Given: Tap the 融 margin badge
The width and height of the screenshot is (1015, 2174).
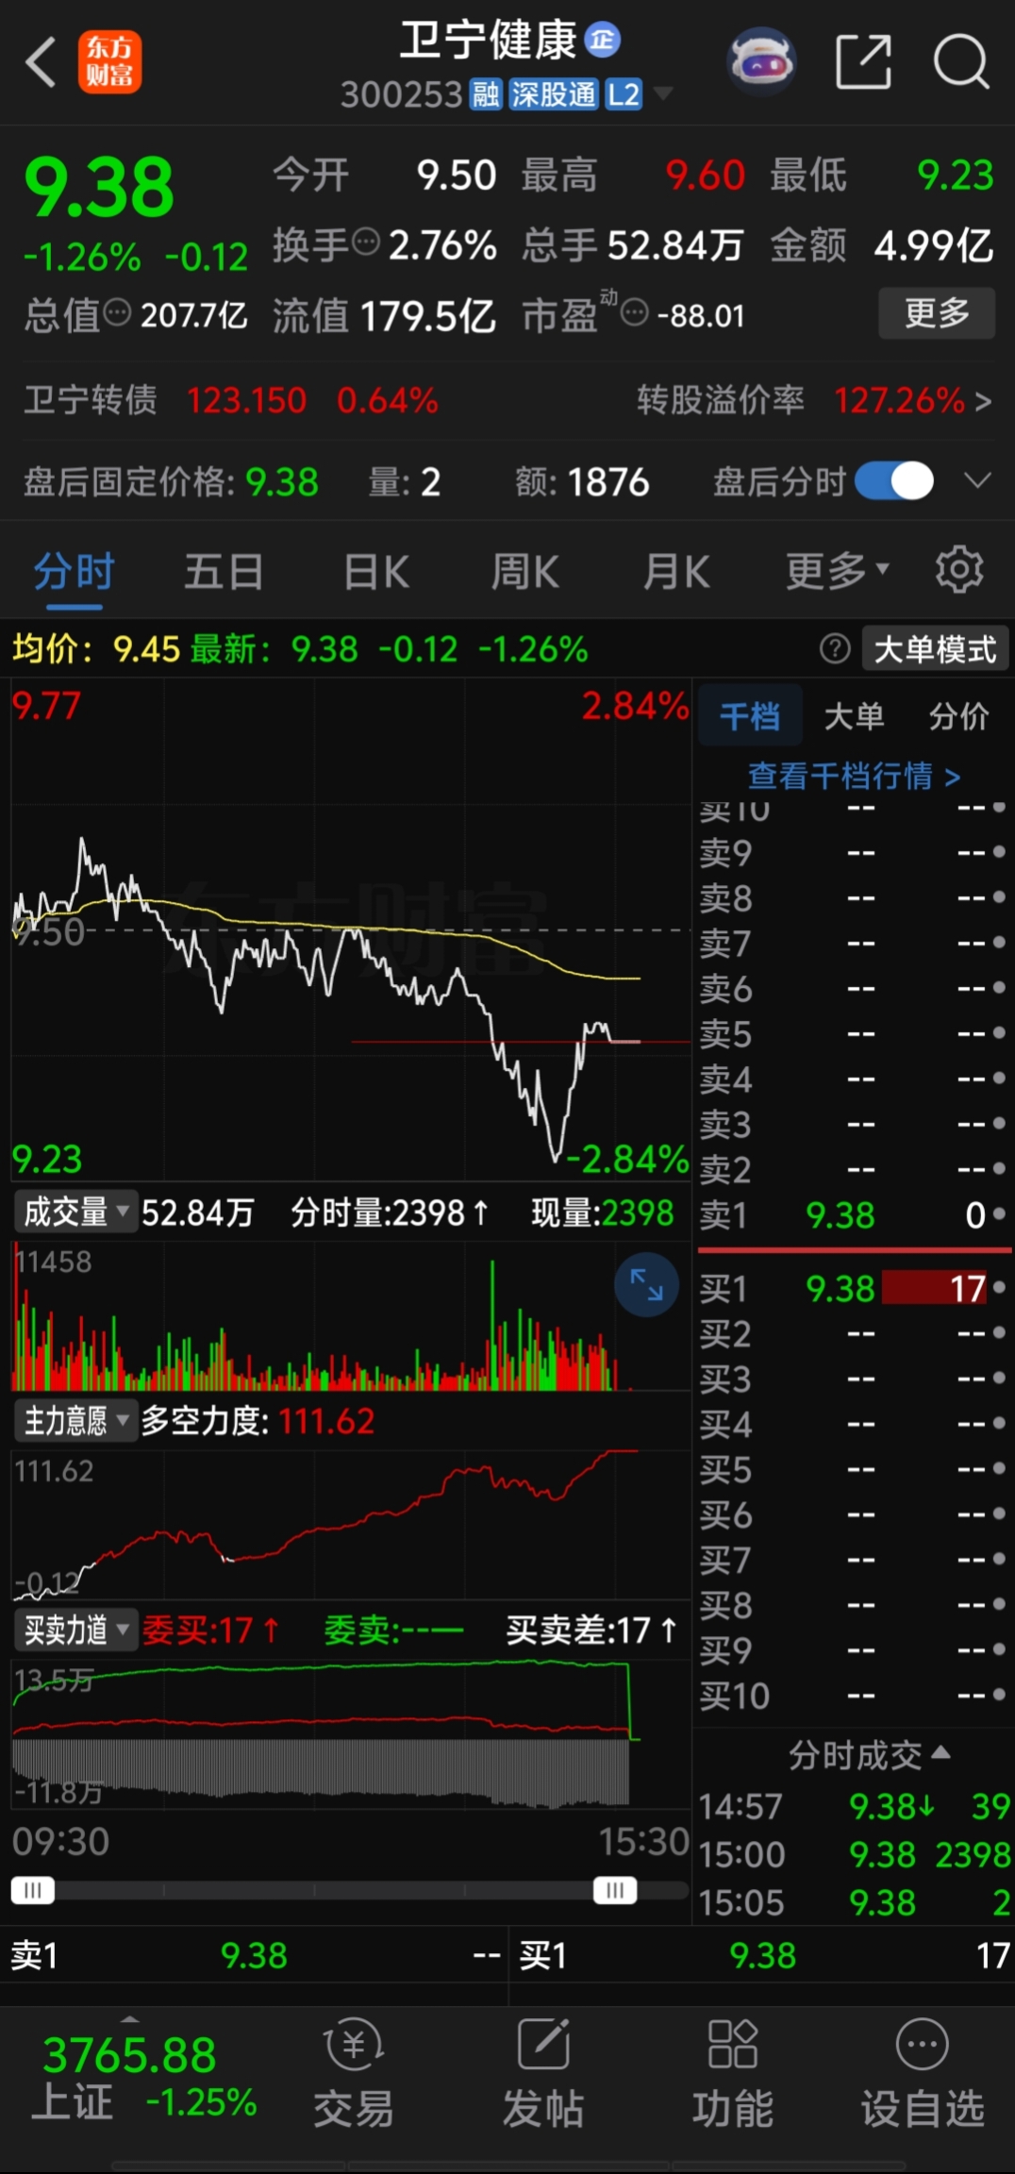Looking at the screenshot, I should 486,94.
